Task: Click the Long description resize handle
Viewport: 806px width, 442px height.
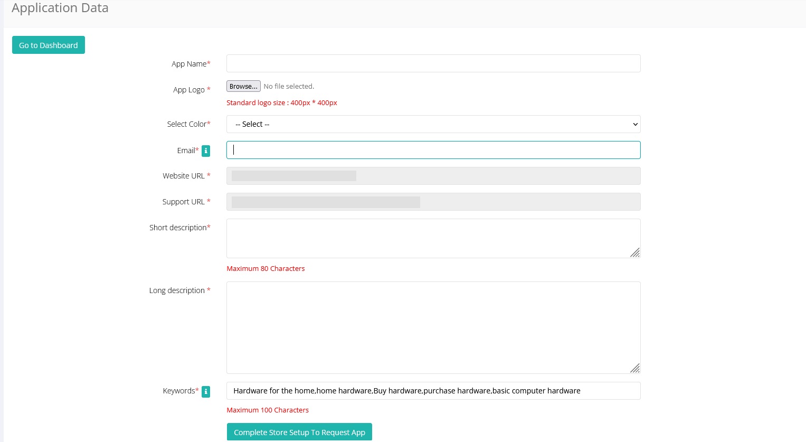Action: [x=634, y=368]
